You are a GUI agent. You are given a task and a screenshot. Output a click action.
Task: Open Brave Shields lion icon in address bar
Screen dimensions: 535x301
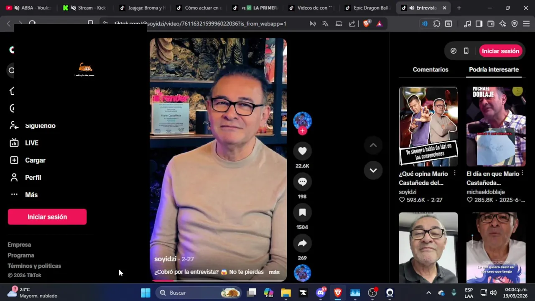click(x=367, y=24)
